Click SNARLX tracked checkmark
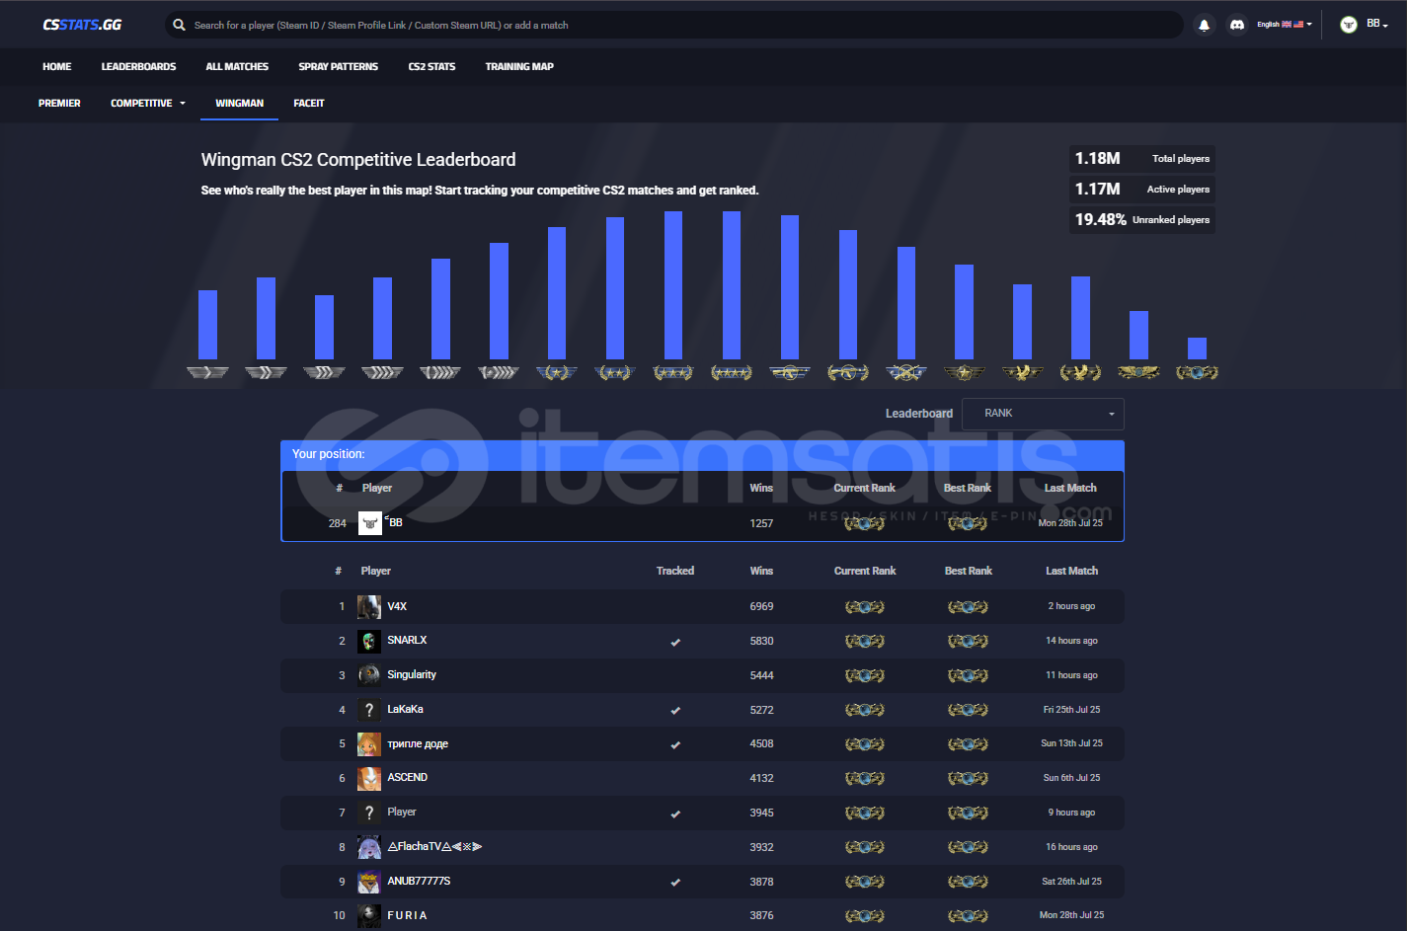Image resolution: width=1407 pixels, height=931 pixels. click(x=675, y=643)
